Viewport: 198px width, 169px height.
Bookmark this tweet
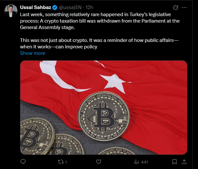(174, 161)
